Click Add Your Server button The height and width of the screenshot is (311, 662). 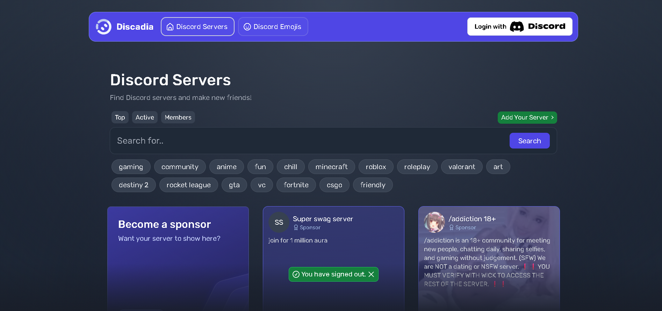pyautogui.click(x=527, y=117)
